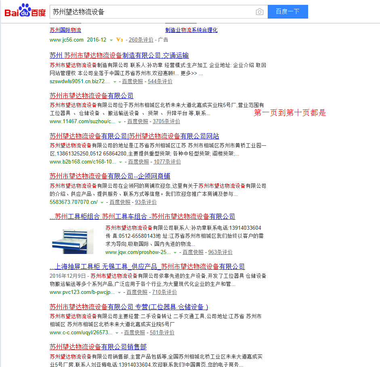Expand dropdown arrow beside szswdwls9051.cn.biz72
Viewport: 380px width, 367px height.
[x=115, y=82]
